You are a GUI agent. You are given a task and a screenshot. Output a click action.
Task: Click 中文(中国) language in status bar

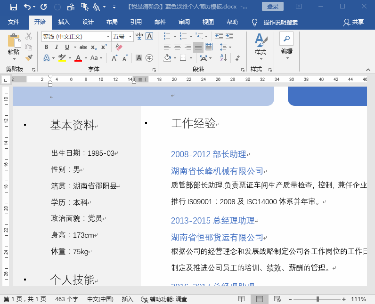click(x=100, y=299)
